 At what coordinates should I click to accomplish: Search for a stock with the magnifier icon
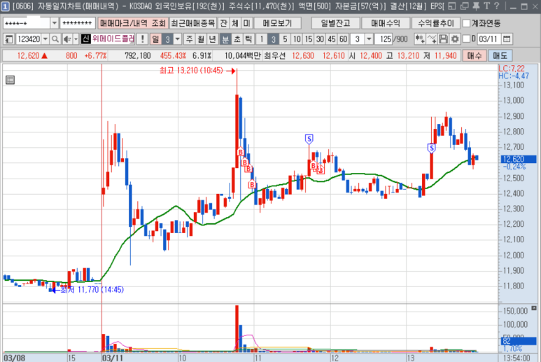pos(55,39)
